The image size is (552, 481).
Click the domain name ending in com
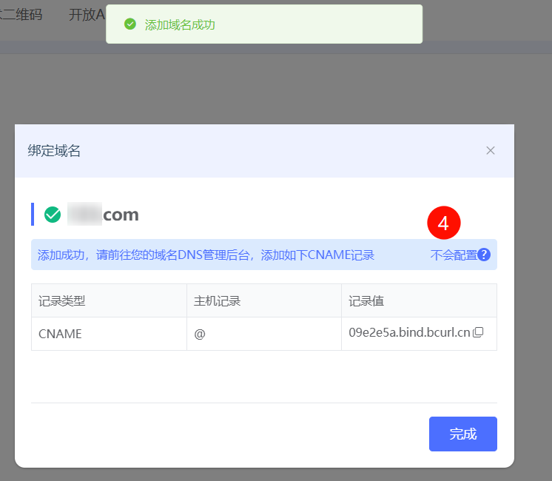pos(103,215)
